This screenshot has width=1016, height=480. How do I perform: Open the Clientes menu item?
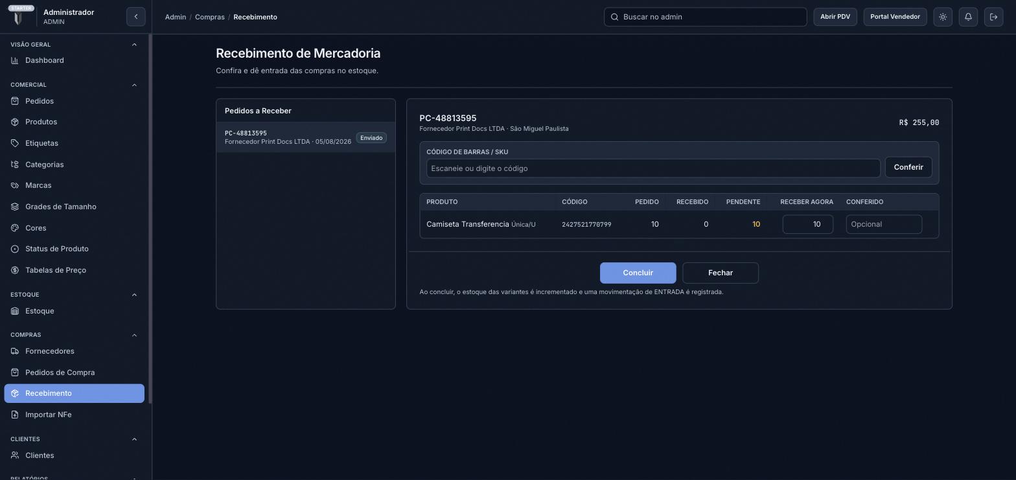[x=75, y=455]
